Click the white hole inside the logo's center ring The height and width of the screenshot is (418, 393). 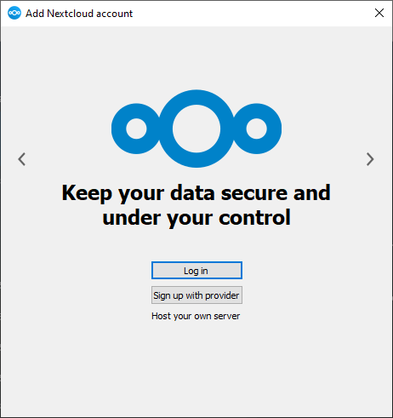196,129
